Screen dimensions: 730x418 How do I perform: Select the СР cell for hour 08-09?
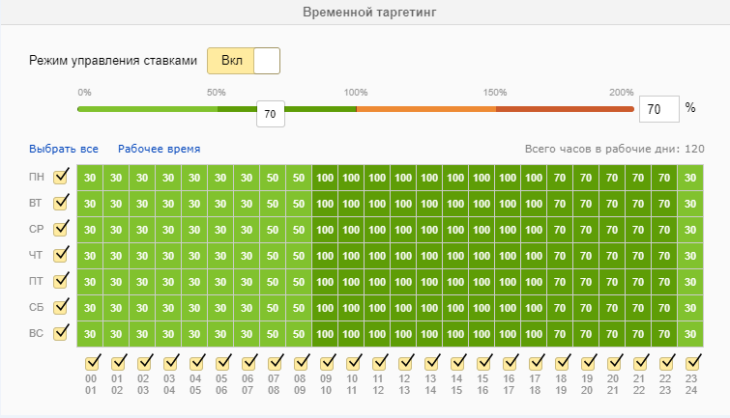[299, 230]
